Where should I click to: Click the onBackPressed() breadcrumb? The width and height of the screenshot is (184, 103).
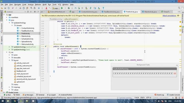71,19
